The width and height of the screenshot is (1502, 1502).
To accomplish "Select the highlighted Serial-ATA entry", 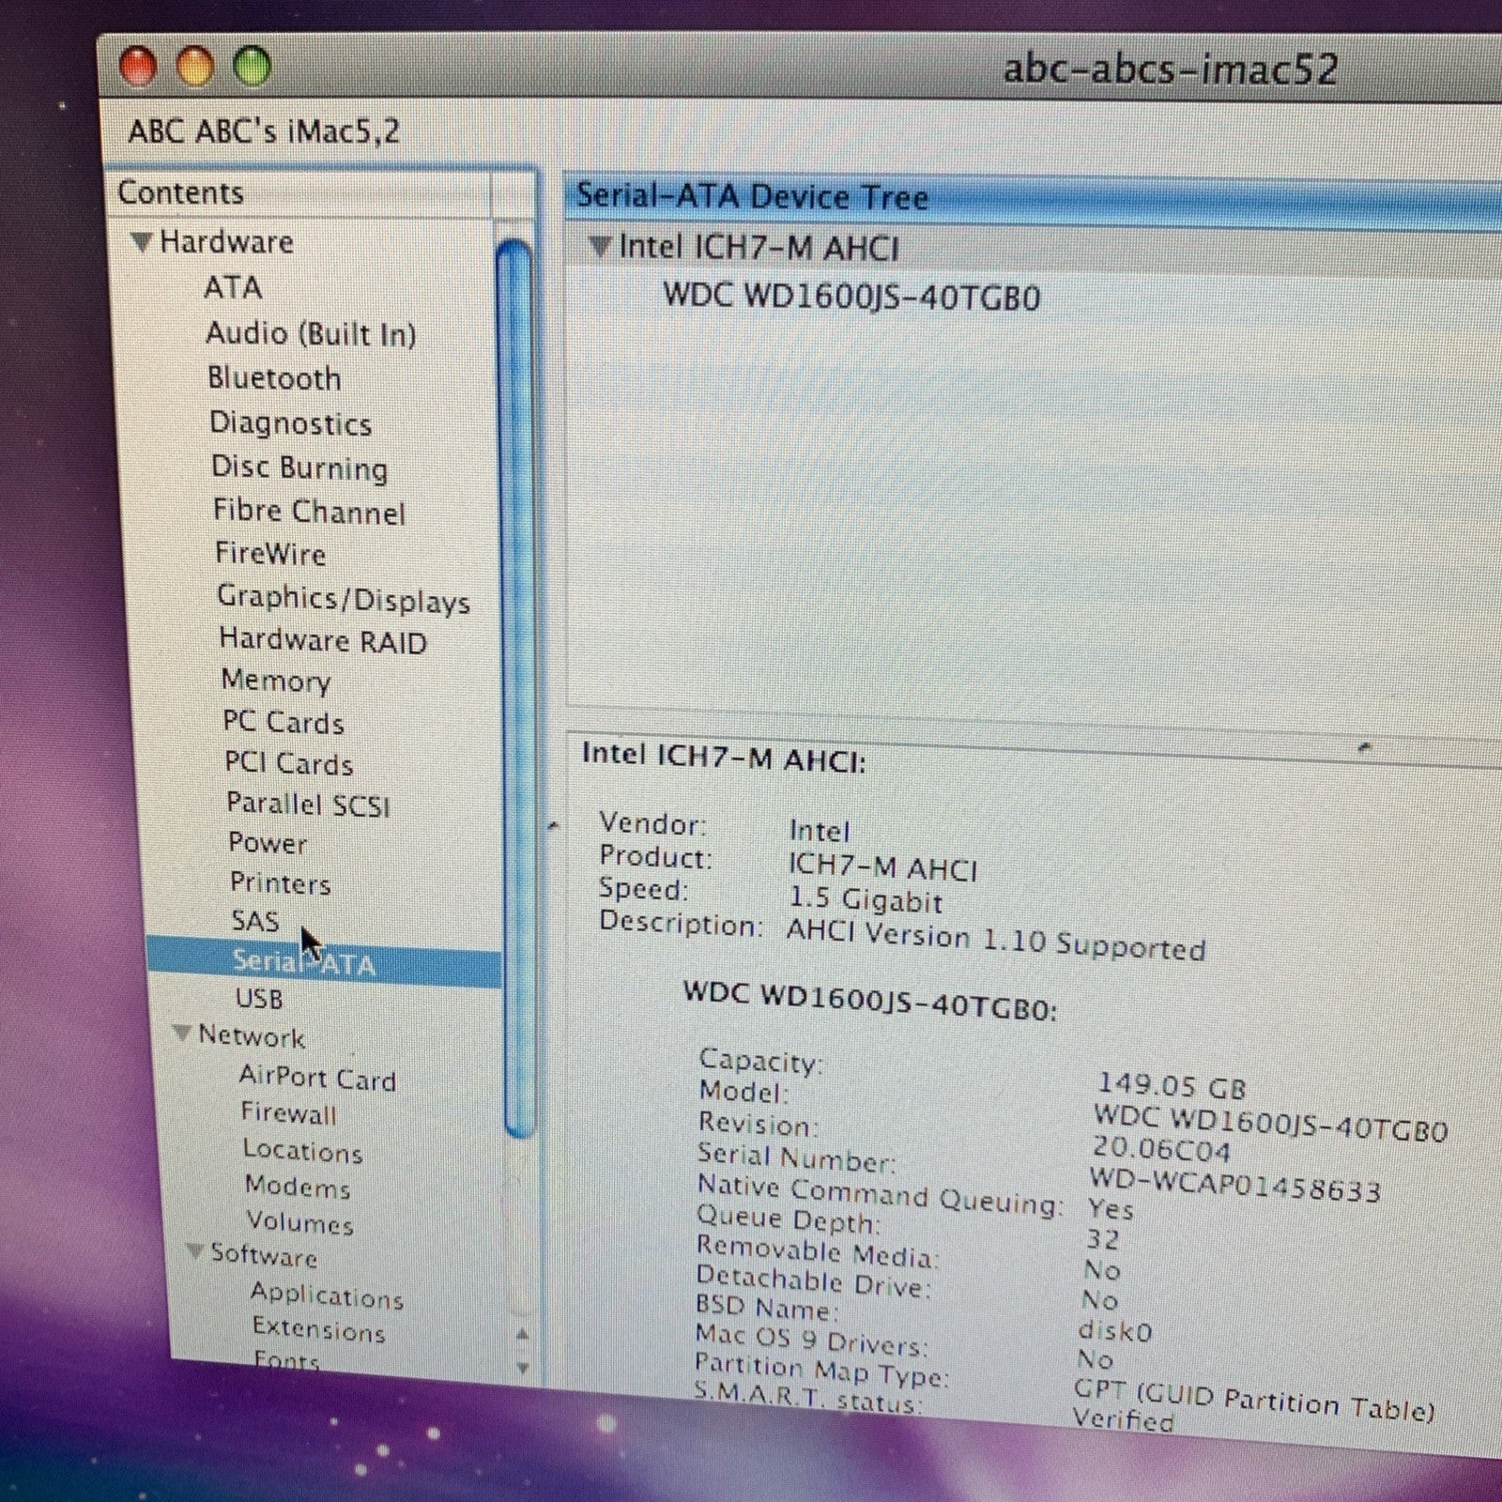I will 324,963.
